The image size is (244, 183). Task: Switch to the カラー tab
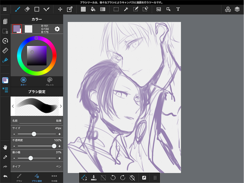[x=23, y=81]
